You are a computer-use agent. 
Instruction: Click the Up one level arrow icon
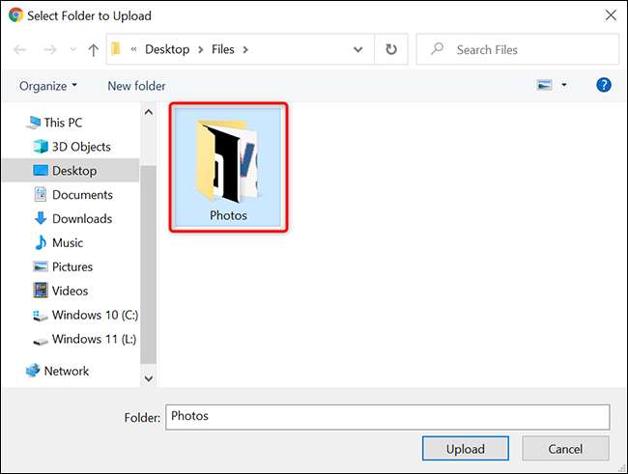point(94,49)
